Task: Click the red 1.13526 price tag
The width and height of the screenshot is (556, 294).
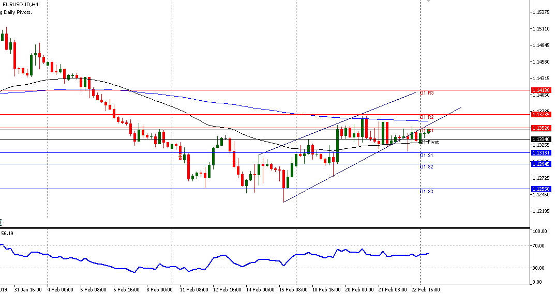Action: pyautogui.click(x=541, y=128)
